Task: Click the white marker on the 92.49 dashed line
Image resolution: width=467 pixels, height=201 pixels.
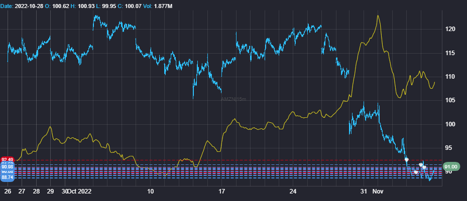Action: (x=407, y=160)
